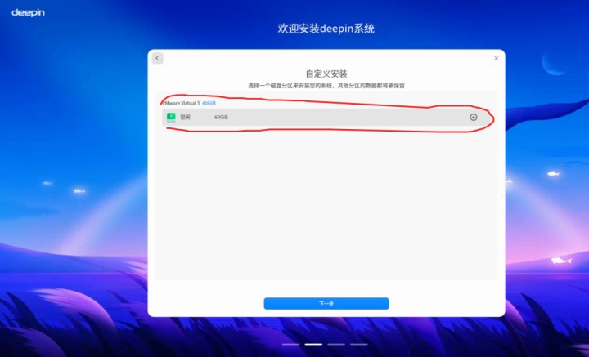Click the 欢迎安装deepin系统 title

tap(326, 29)
